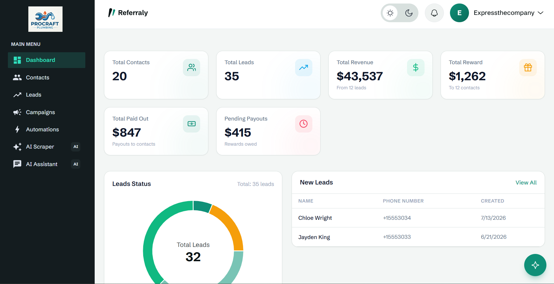Click the ProCraft Plumbing logo
The height and width of the screenshot is (284, 554).
[45, 19]
